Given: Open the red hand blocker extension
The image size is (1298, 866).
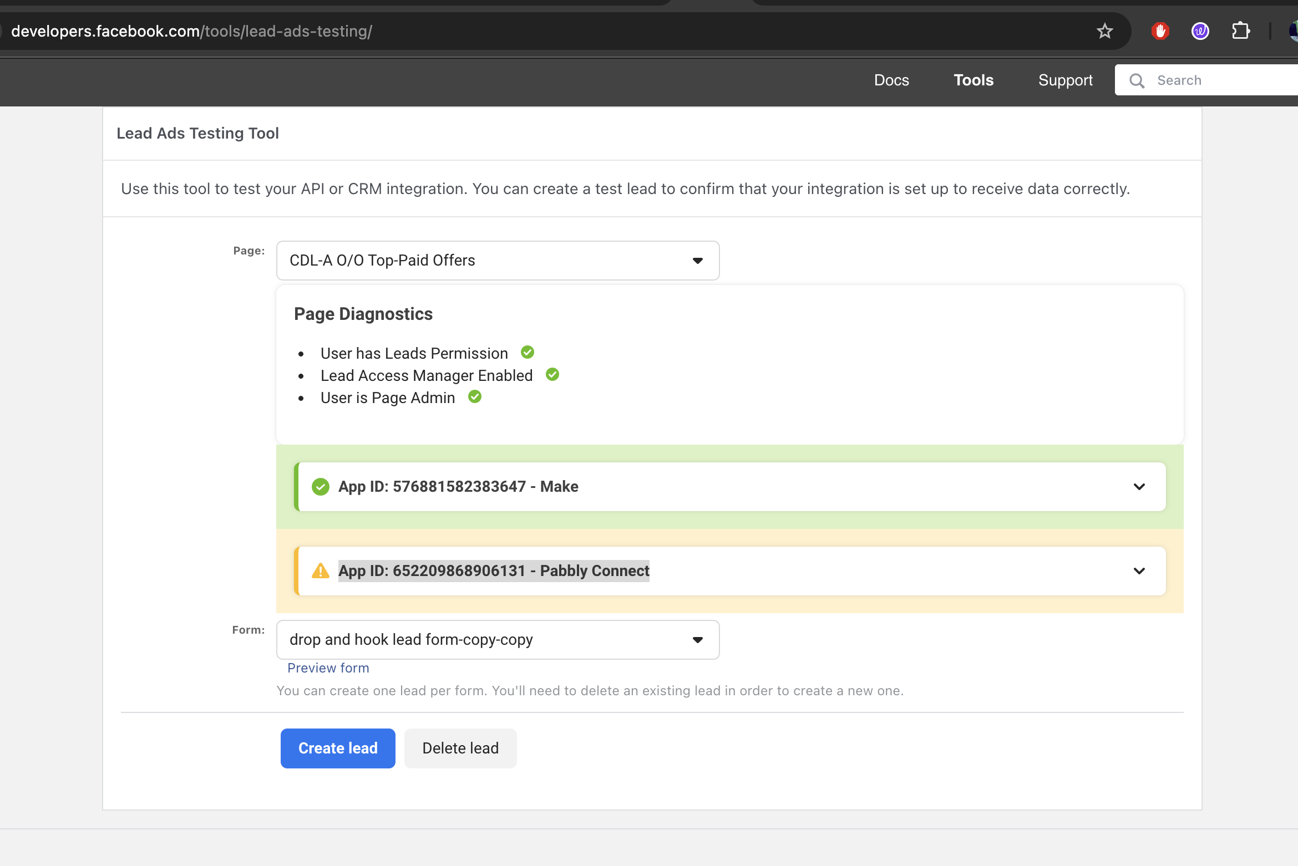Looking at the screenshot, I should pyautogui.click(x=1160, y=31).
